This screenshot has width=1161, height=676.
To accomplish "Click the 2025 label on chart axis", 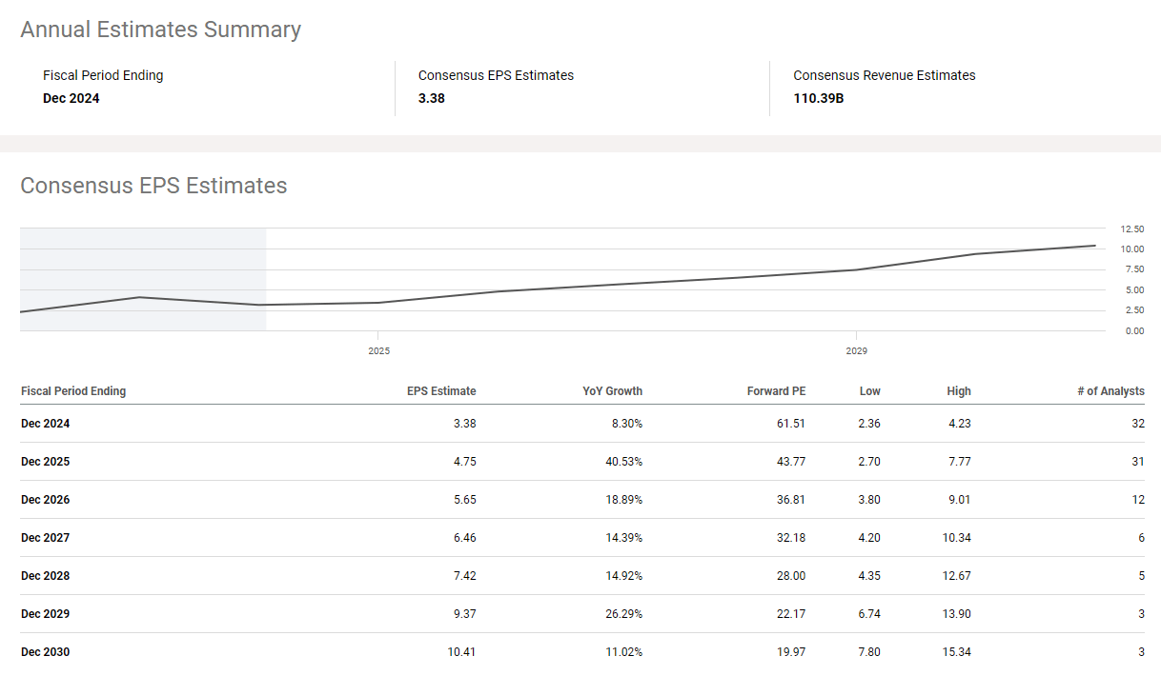I will 378,351.
